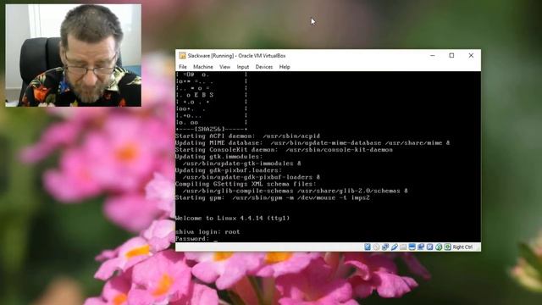Image resolution: width=542 pixels, height=305 pixels.
Task: Open the Input menu
Action: pos(243,67)
